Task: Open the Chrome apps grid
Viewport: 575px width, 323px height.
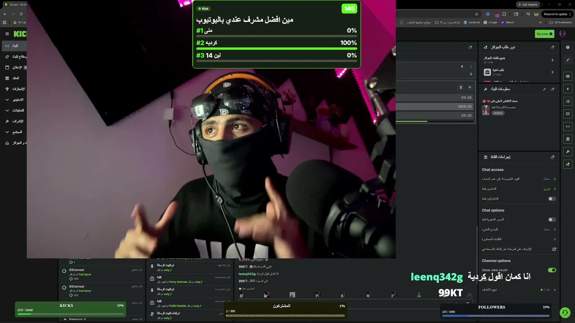Action: coord(5,22)
